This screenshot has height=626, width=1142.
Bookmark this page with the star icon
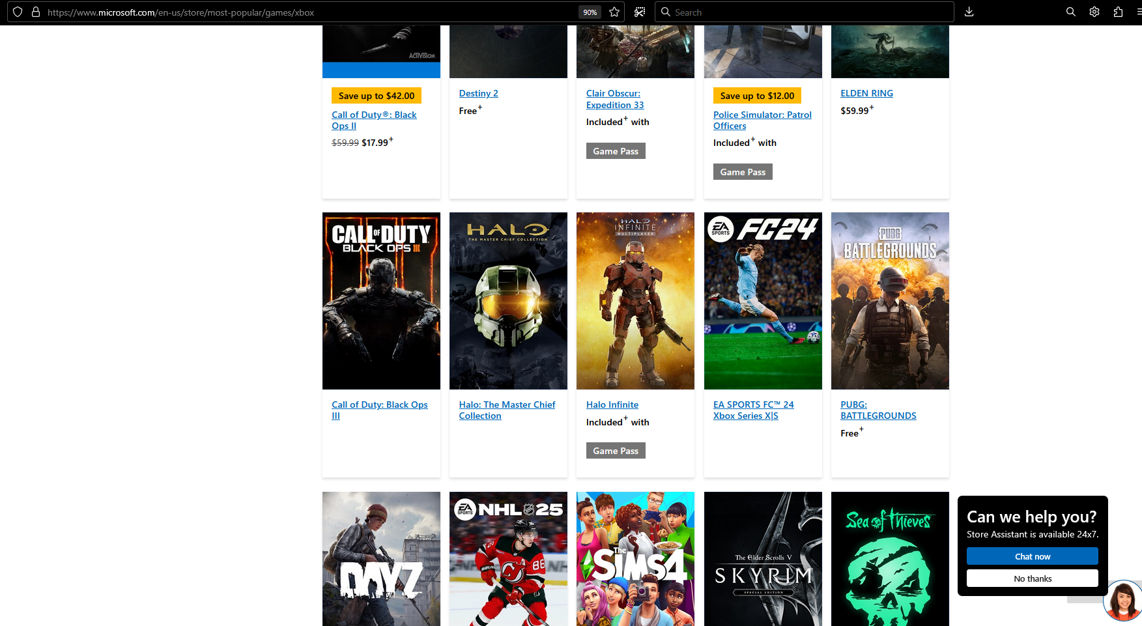(614, 12)
